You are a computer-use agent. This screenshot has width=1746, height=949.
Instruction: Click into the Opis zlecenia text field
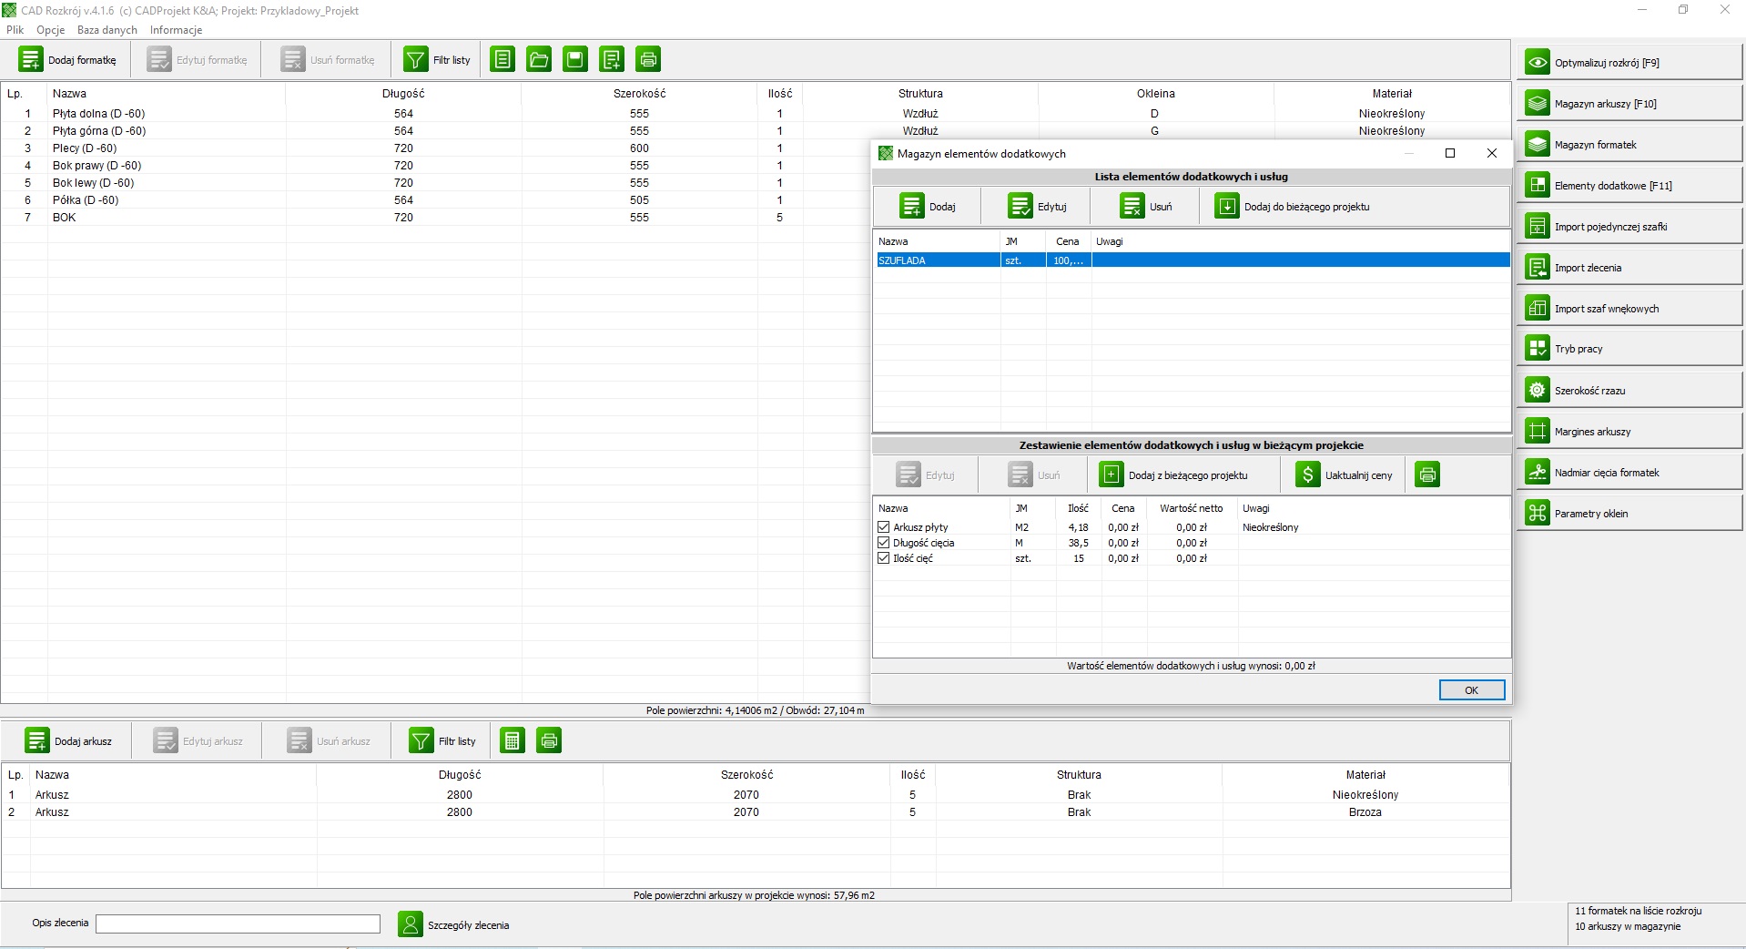238,924
